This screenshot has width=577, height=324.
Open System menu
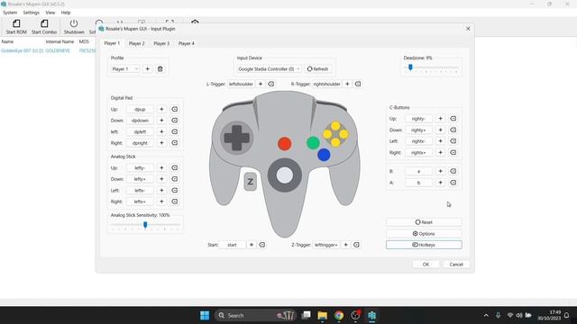pos(10,13)
